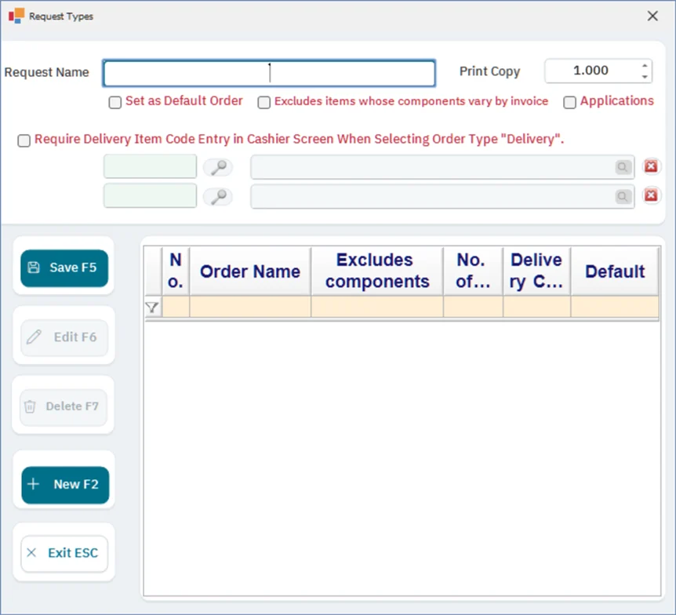Click the first row magnifier lookup icon
676x615 pixels.
(218, 167)
